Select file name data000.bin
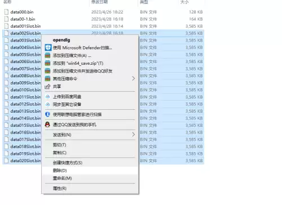 (22, 12)
